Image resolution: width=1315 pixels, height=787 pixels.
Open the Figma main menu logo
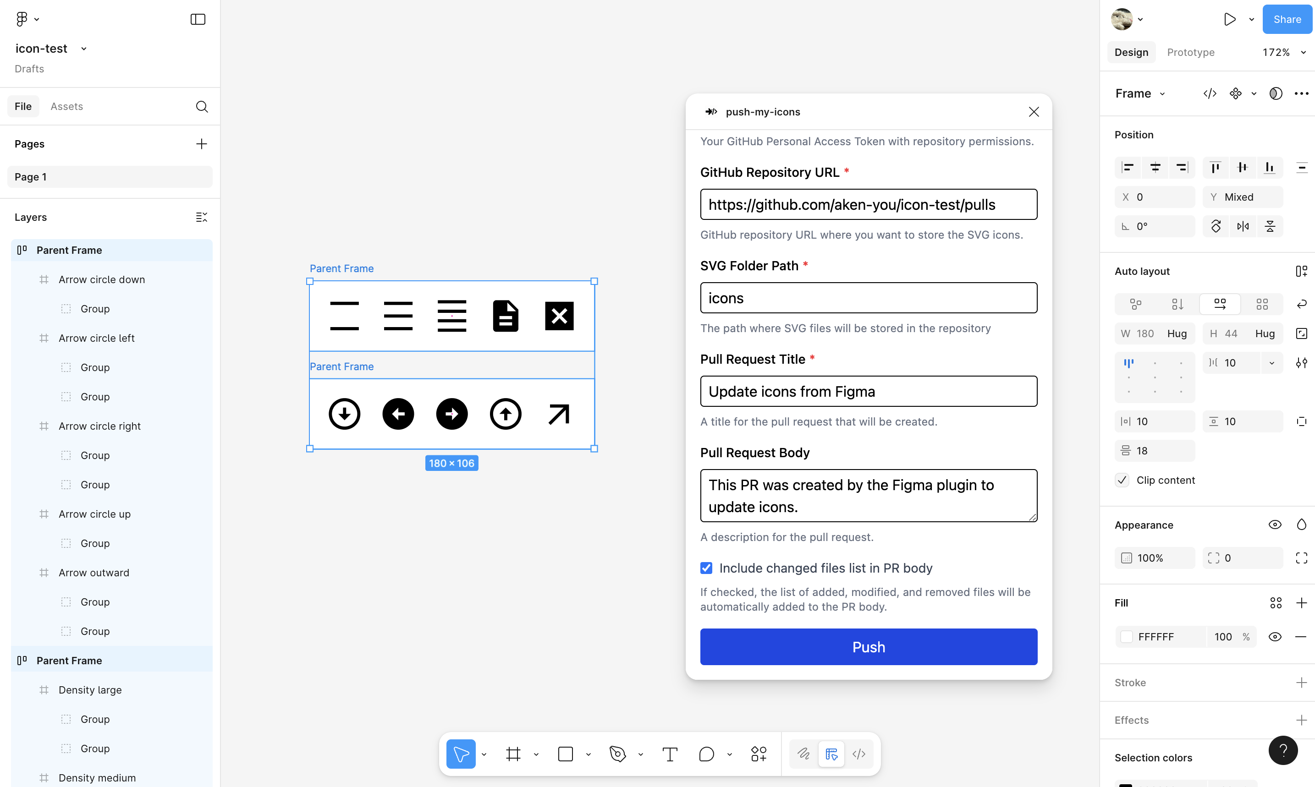click(x=22, y=19)
